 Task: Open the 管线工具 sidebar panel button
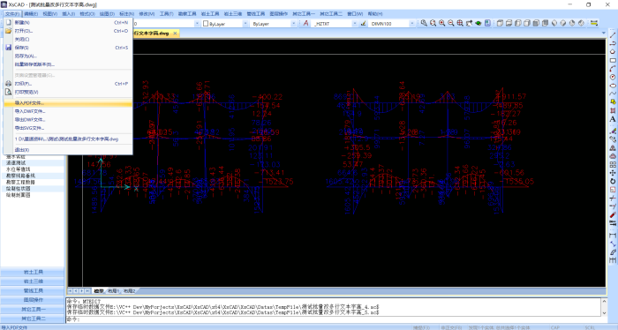point(33,290)
